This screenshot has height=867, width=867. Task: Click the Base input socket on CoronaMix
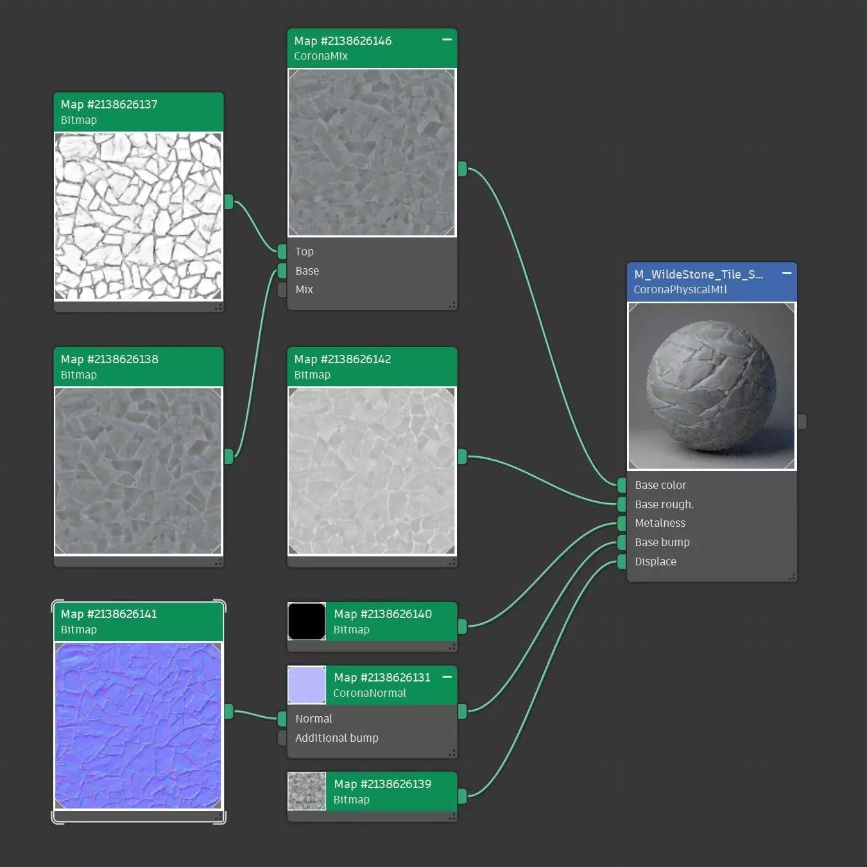pos(282,270)
